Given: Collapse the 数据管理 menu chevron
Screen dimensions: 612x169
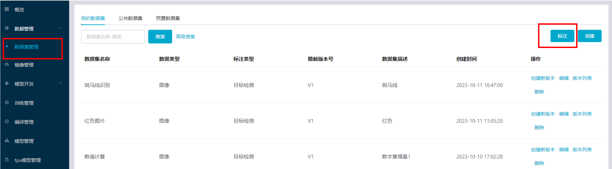Looking at the screenshot, I should click(61, 28).
